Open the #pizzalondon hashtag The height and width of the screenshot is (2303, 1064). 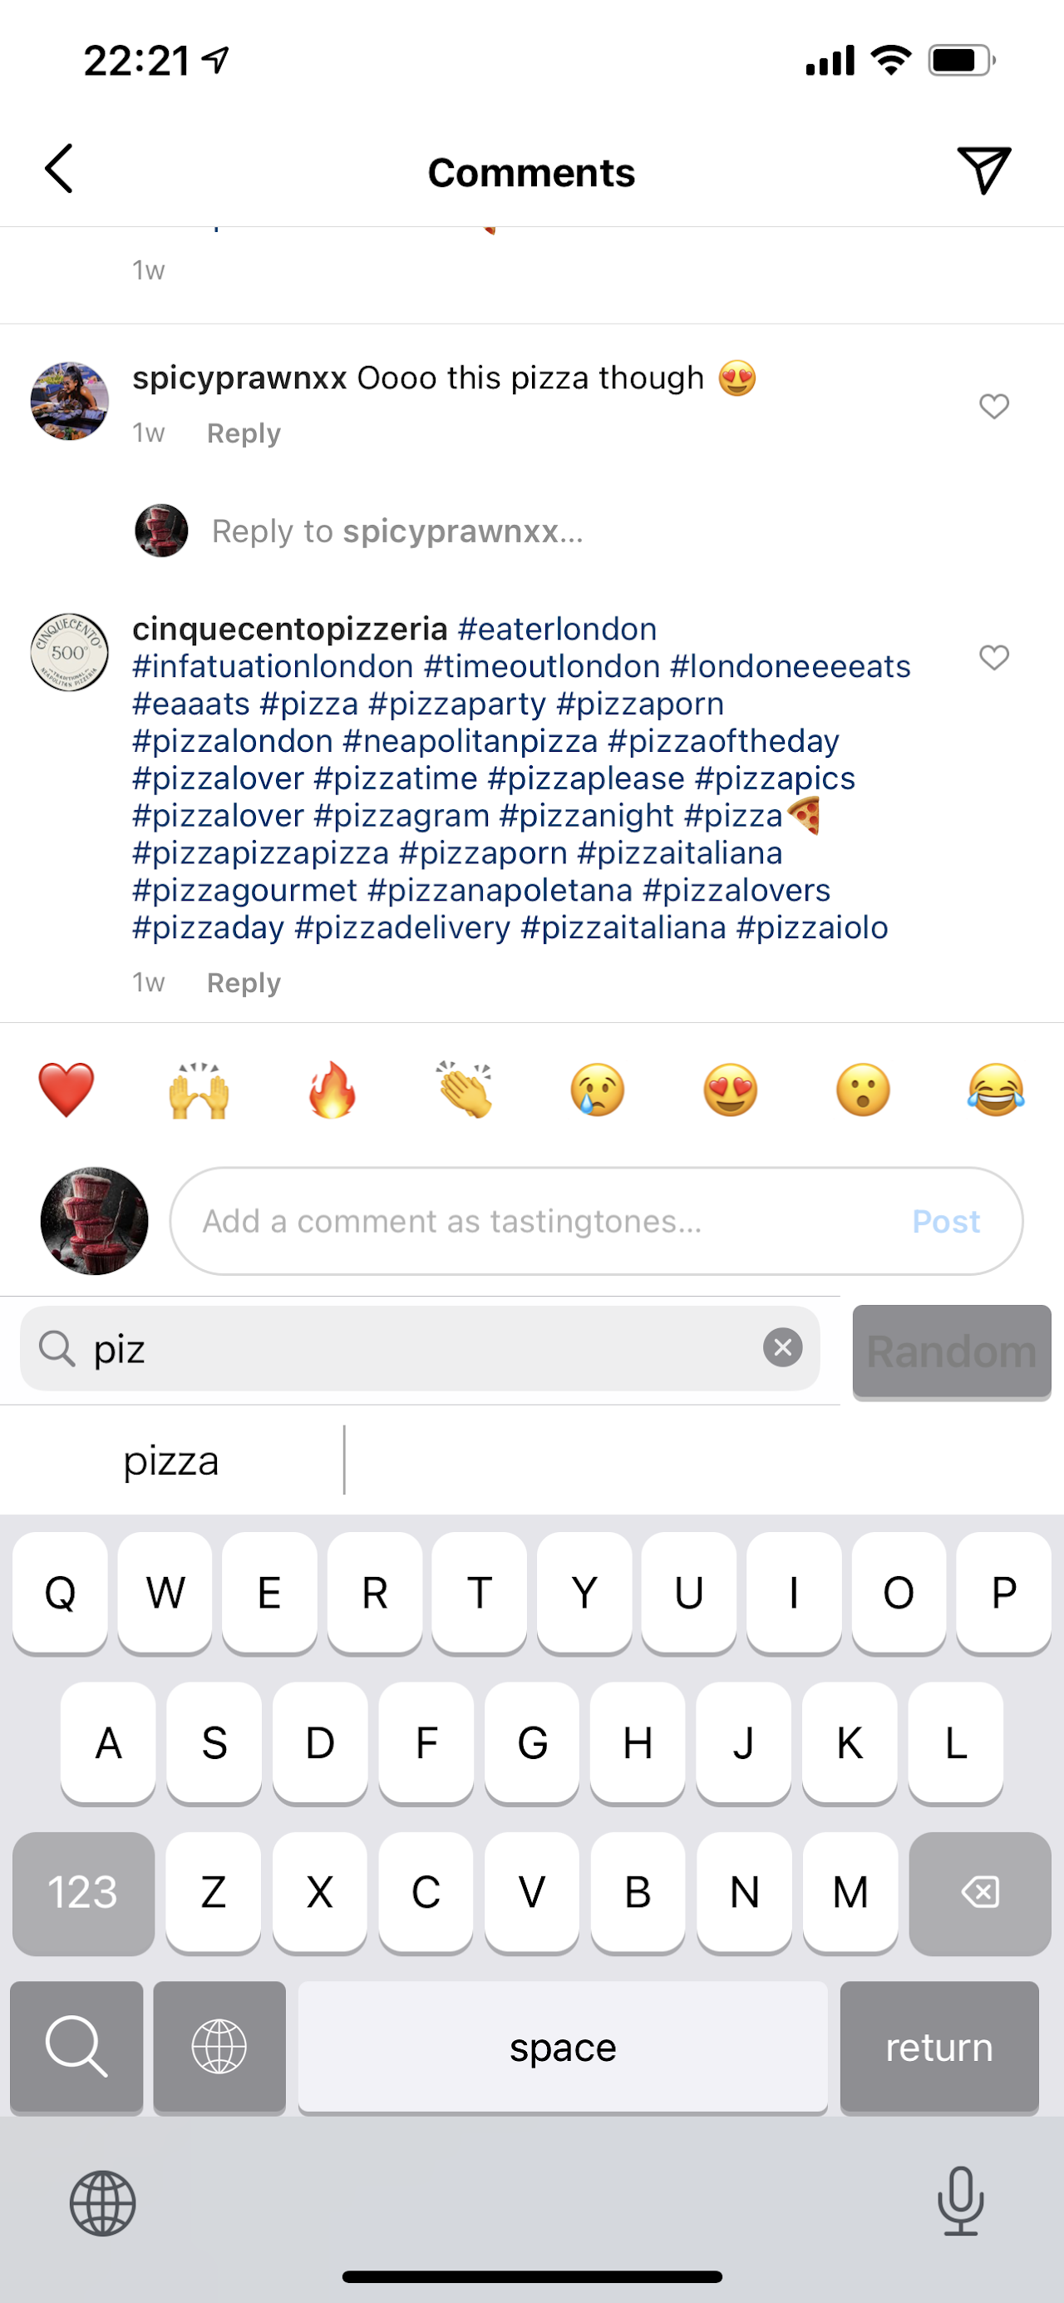click(x=232, y=741)
